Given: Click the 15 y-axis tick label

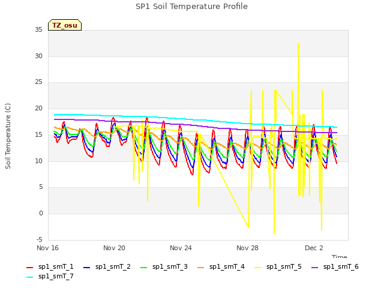Looking at the screenshot, I should (x=38, y=134).
